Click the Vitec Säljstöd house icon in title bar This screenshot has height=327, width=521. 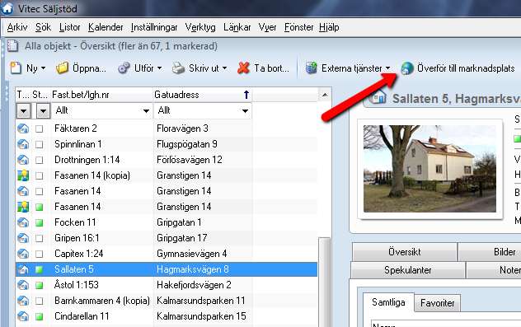click(7, 8)
